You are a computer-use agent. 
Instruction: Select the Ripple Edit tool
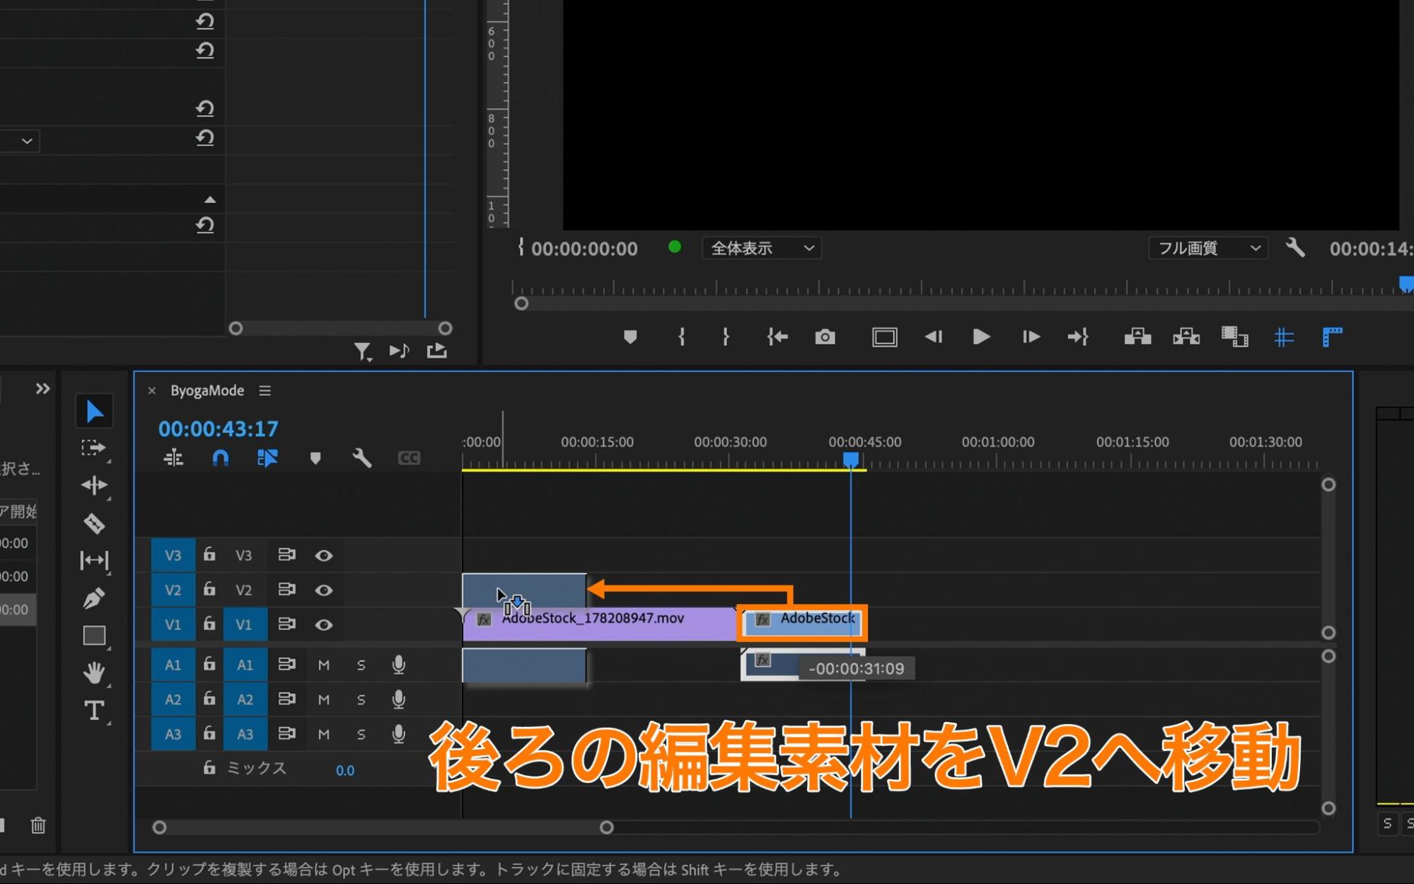(94, 485)
